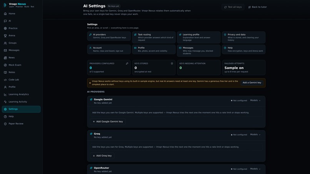The width and height of the screenshot is (310, 174).
Task: Open the Help settings card
Action: tap(243, 49)
